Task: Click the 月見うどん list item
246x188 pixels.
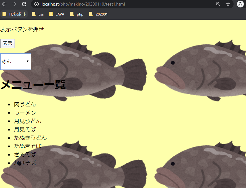Action: (x=28, y=121)
